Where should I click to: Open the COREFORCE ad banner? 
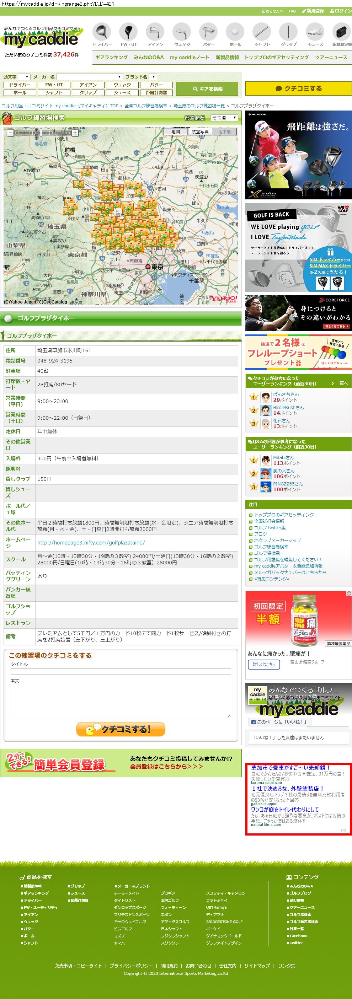298,313
